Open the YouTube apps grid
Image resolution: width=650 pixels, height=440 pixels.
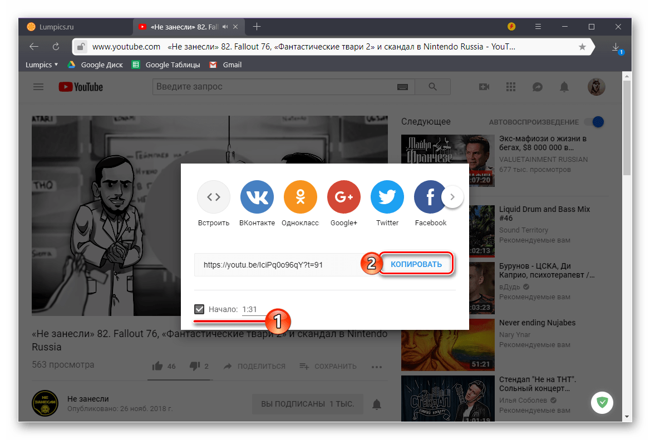coord(511,87)
